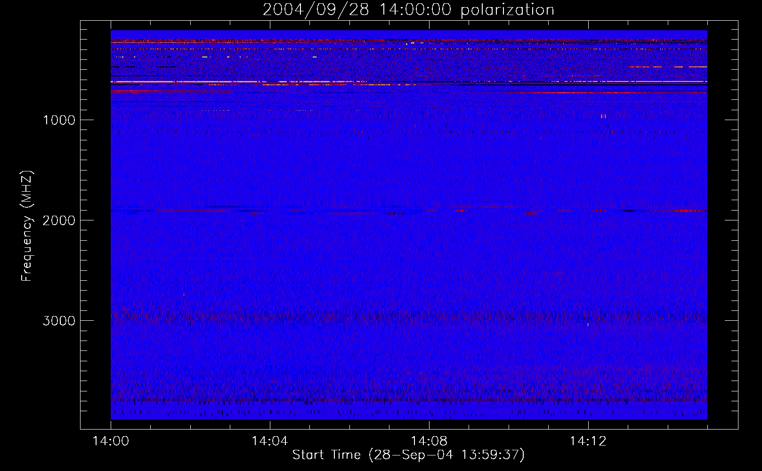The height and width of the screenshot is (471, 762).
Task: Click the 14:08 time axis label
Action: 429,441
